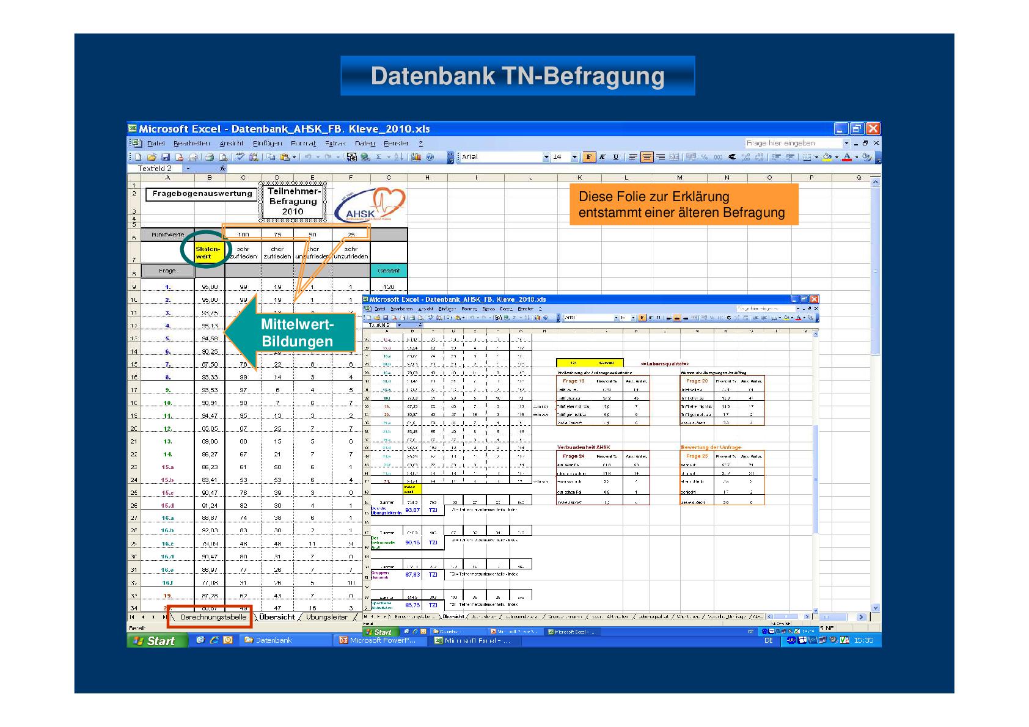Switch to the Berechnungstabelle sheet tab

point(213,617)
